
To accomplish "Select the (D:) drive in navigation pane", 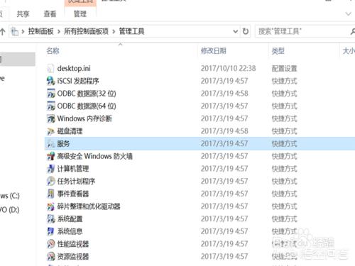I will 10,210.
